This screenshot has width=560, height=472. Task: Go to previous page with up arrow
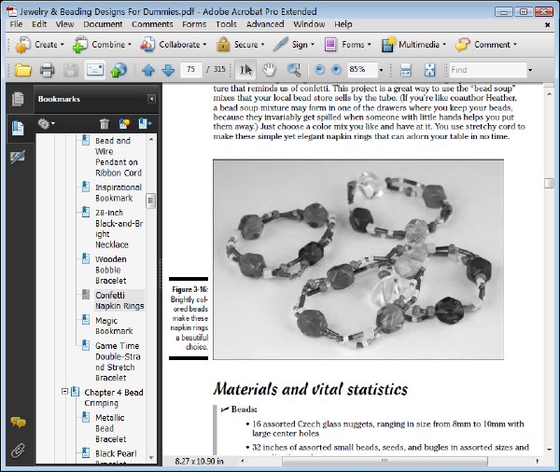tap(148, 70)
